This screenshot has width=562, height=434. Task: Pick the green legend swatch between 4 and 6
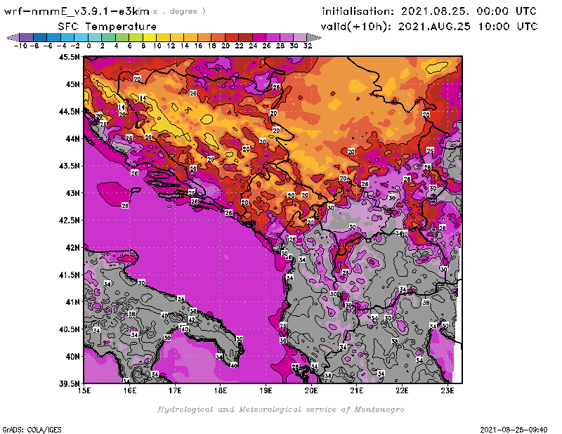click(x=122, y=37)
